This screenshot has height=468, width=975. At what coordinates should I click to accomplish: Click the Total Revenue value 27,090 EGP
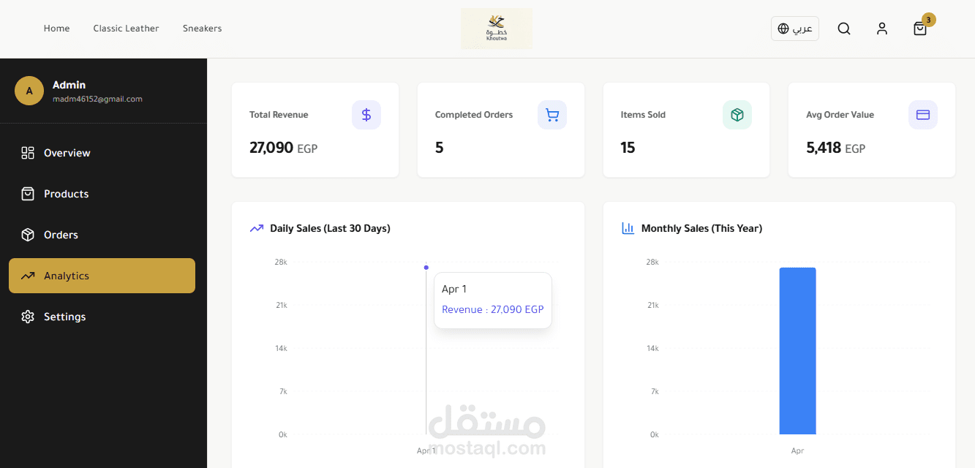[284, 148]
